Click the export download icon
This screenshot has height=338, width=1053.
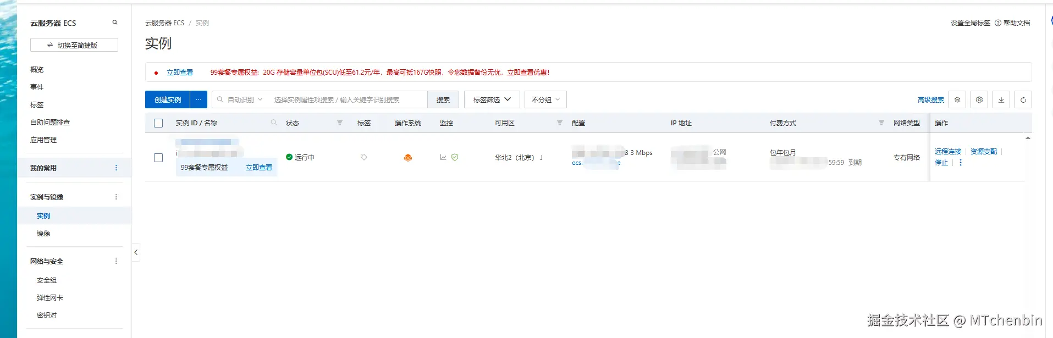coord(1001,99)
